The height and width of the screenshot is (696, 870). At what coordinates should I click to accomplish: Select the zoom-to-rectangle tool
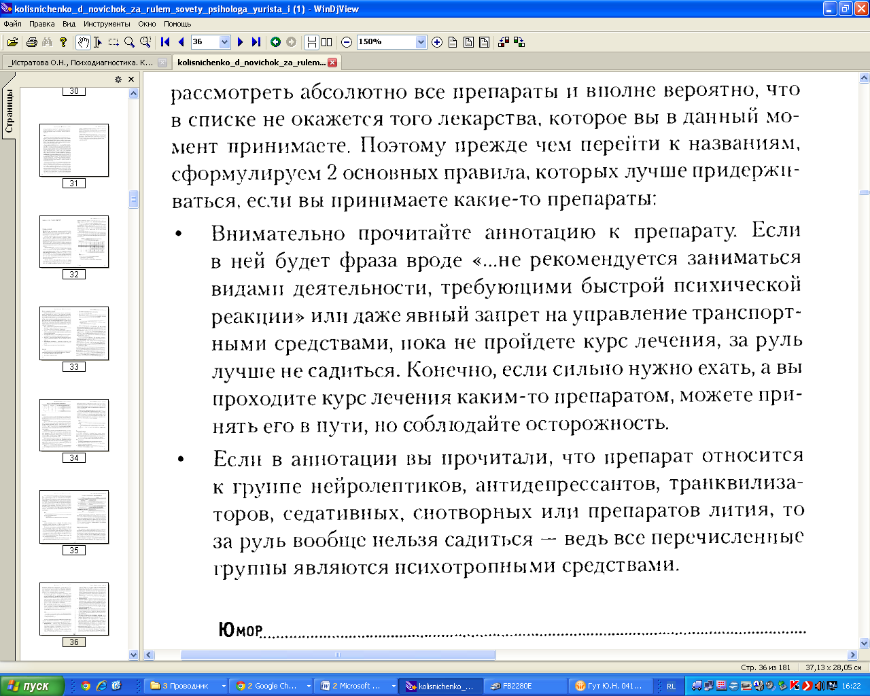[x=145, y=42]
